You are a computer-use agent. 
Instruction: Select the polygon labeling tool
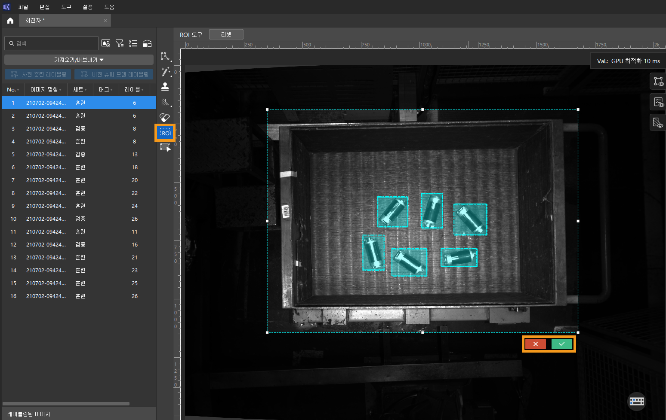(x=165, y=56)
